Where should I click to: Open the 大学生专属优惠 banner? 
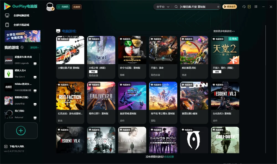(23, 36)
